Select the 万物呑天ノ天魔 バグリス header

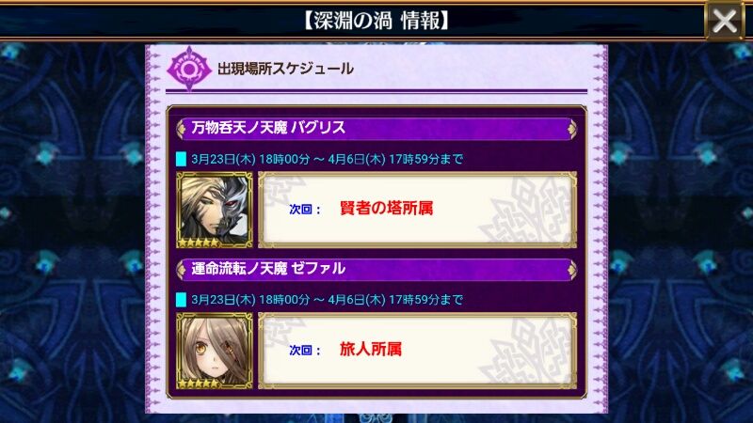point(376,128)
